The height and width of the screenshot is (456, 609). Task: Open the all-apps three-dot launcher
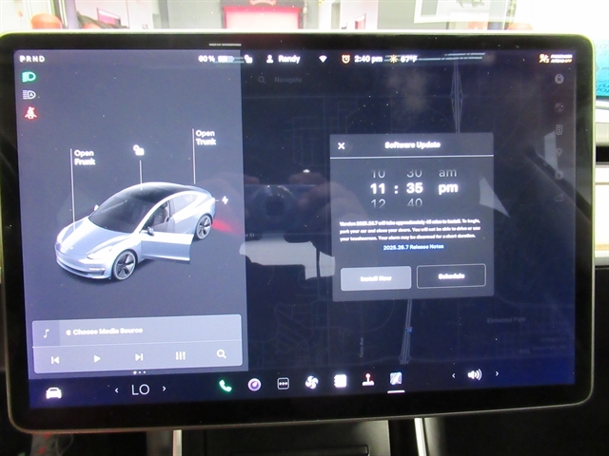click(284, 384)
